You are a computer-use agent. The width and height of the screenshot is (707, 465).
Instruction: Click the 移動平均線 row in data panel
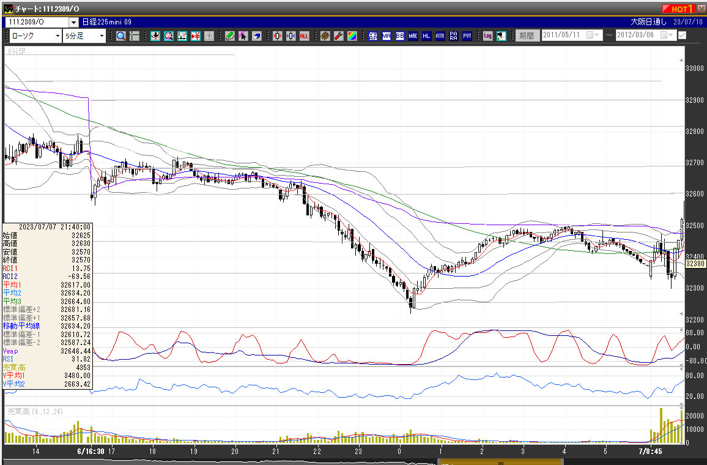click(x=47, y=326)
